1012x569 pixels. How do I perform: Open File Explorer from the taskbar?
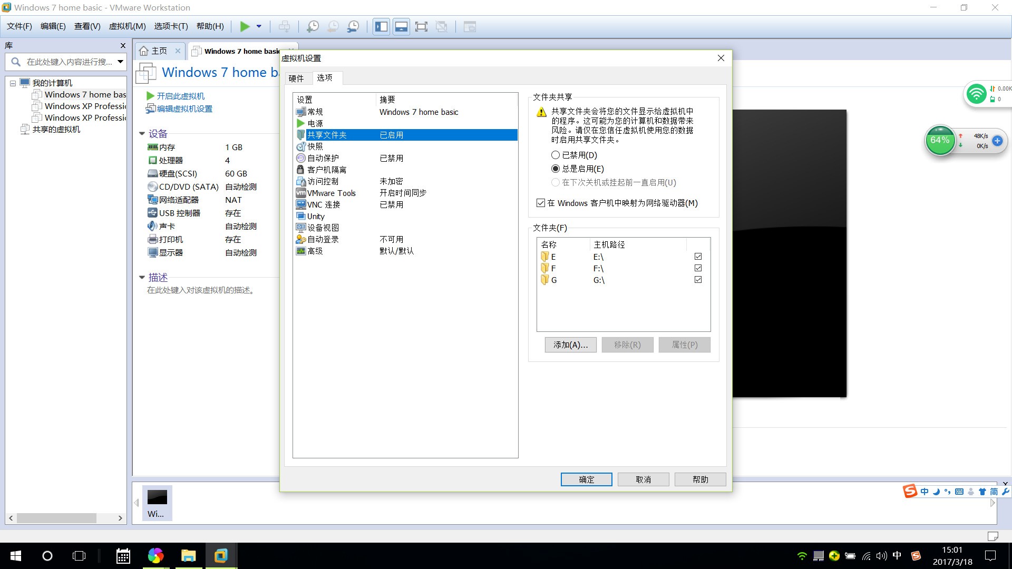coord(188,556)
